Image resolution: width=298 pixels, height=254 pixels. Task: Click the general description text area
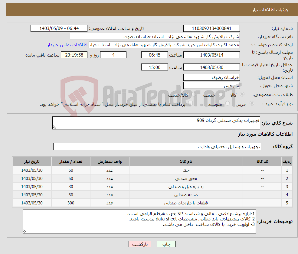[156, 123]
